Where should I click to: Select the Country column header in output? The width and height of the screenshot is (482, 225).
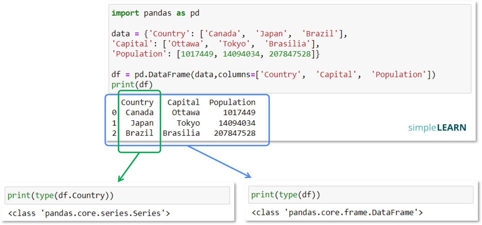[137, 102]
